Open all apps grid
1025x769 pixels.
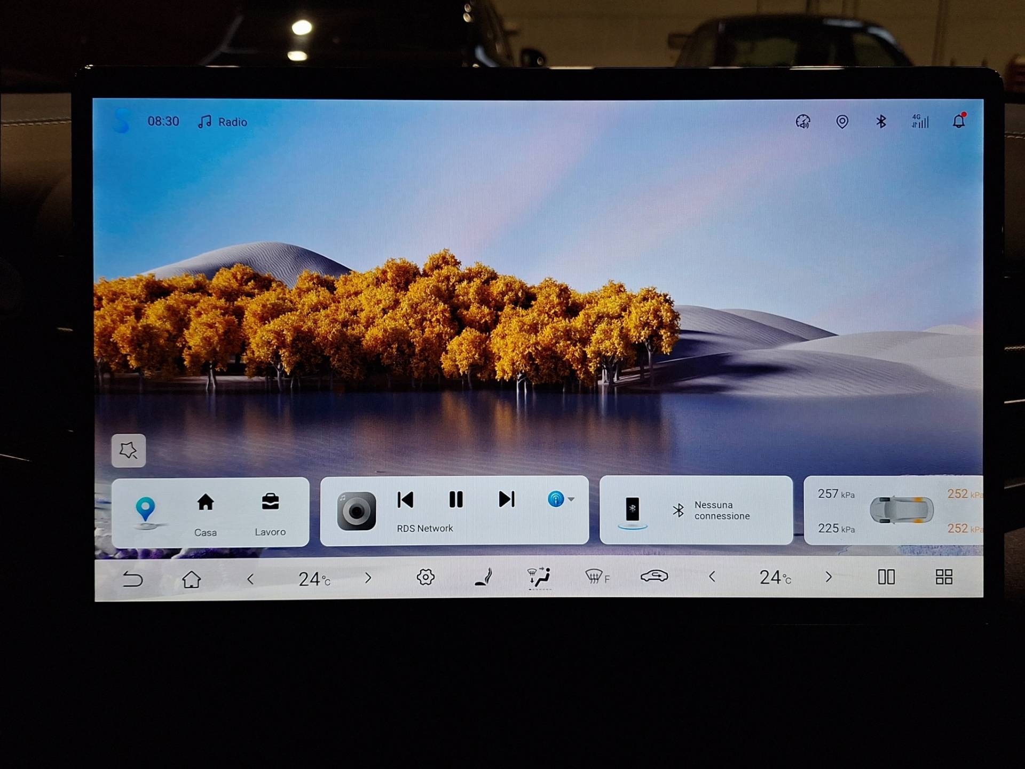[x=944, y=577]
